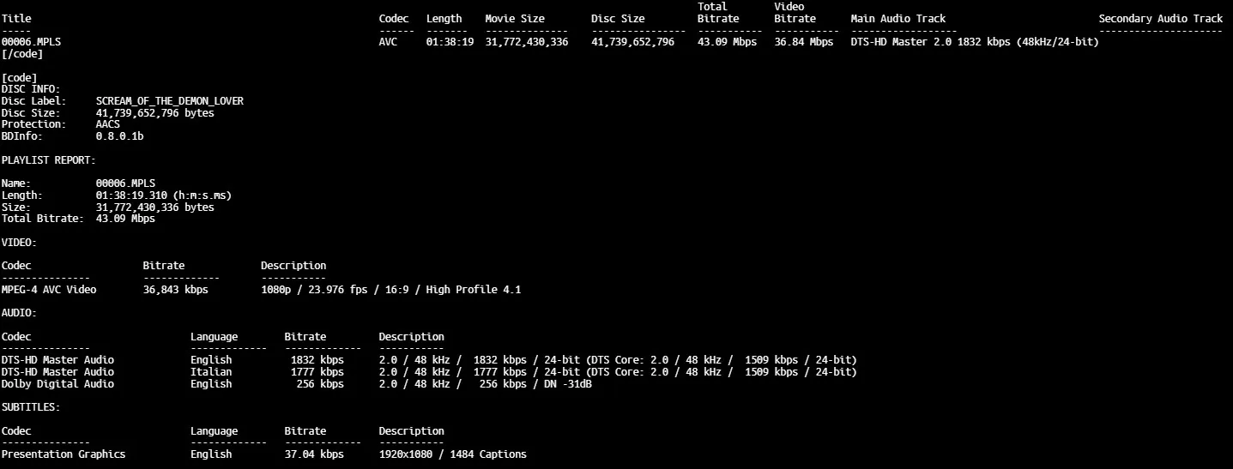Viewport: 1233px width, 469px height.
Task: Click the BDInfo version 0.8.0.1b
Action: click(119, 136)
